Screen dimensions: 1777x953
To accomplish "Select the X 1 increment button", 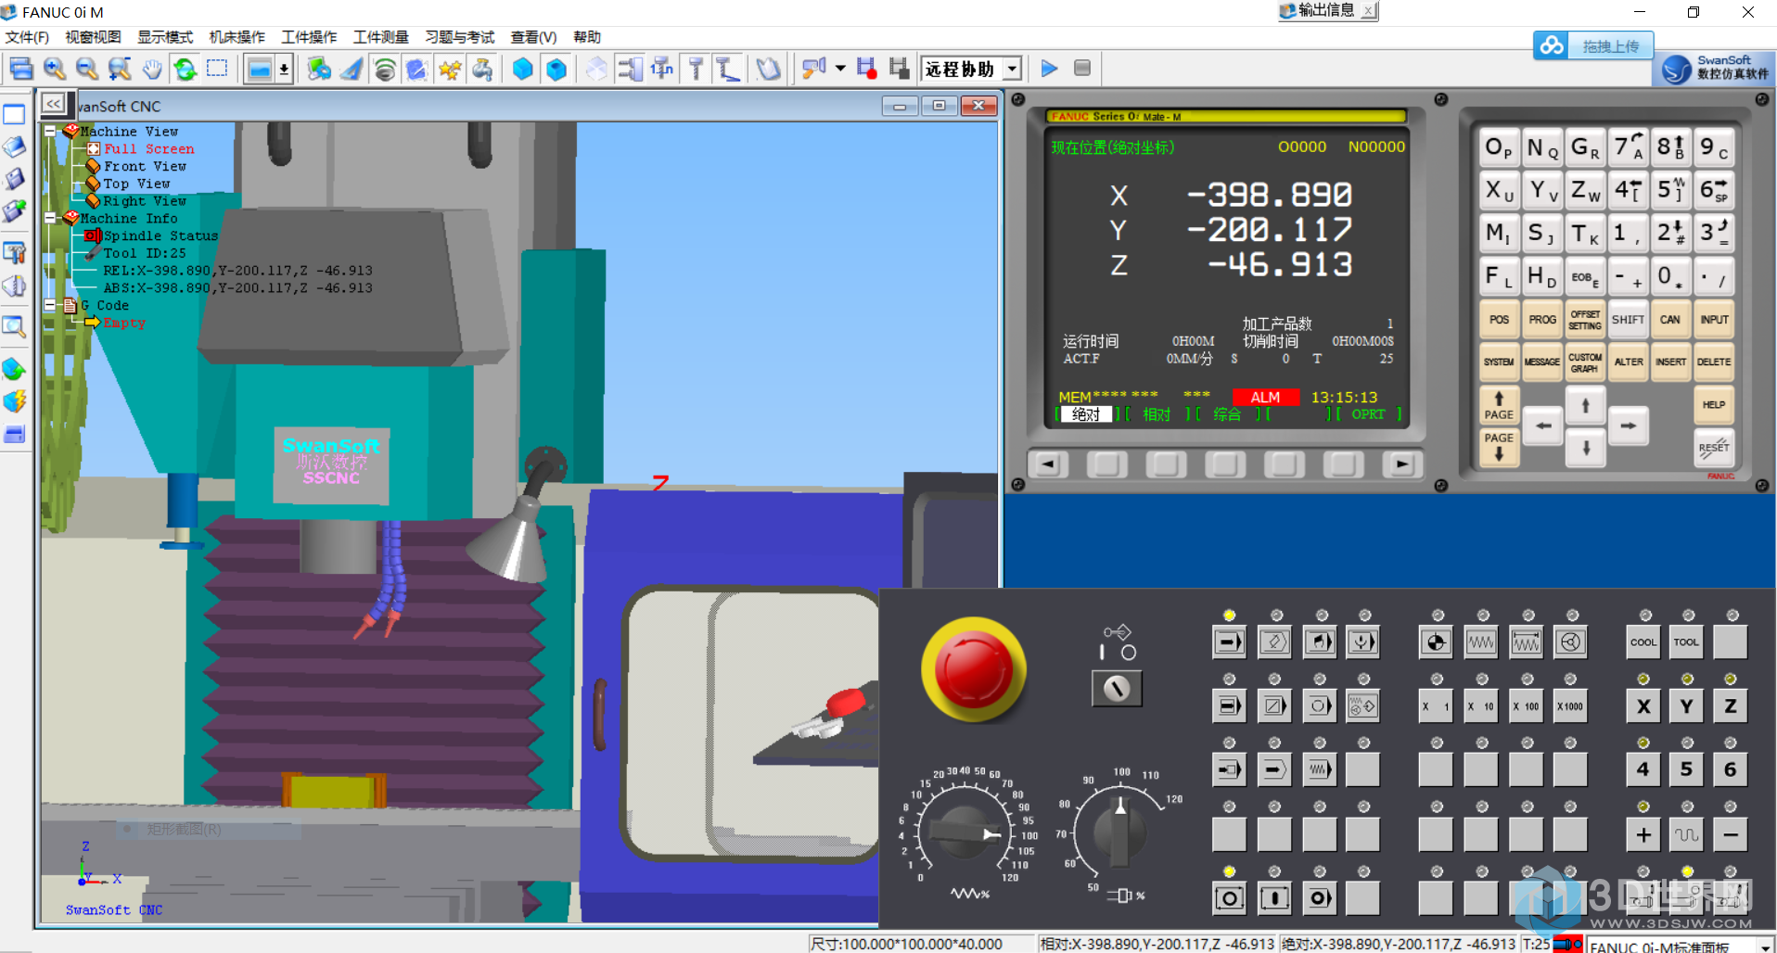I will 1436,705.
